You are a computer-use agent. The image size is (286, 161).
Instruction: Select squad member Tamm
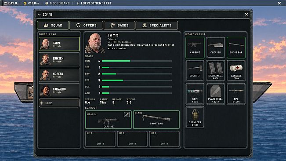pyautogui.click(x=59, y=44)
